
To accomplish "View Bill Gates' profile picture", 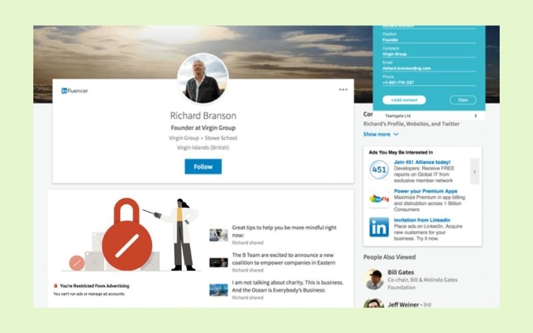I will pyautogui.click(x=374, y=279).
